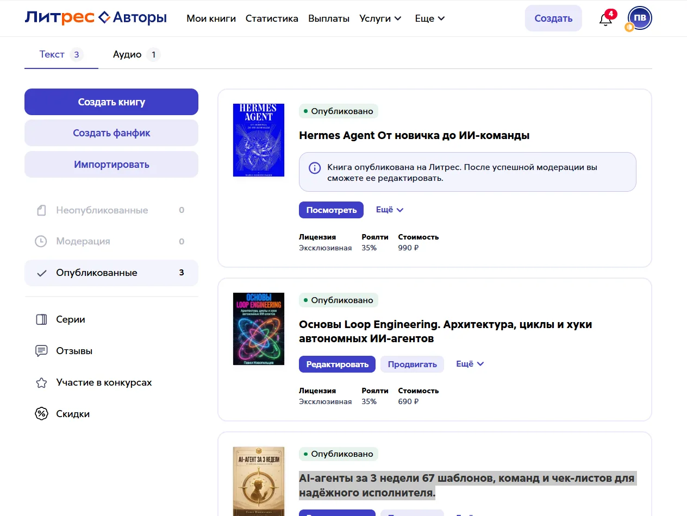Click the Создать button in the header
This screenshot has width=687, height=516.
(x=553, y=18)
